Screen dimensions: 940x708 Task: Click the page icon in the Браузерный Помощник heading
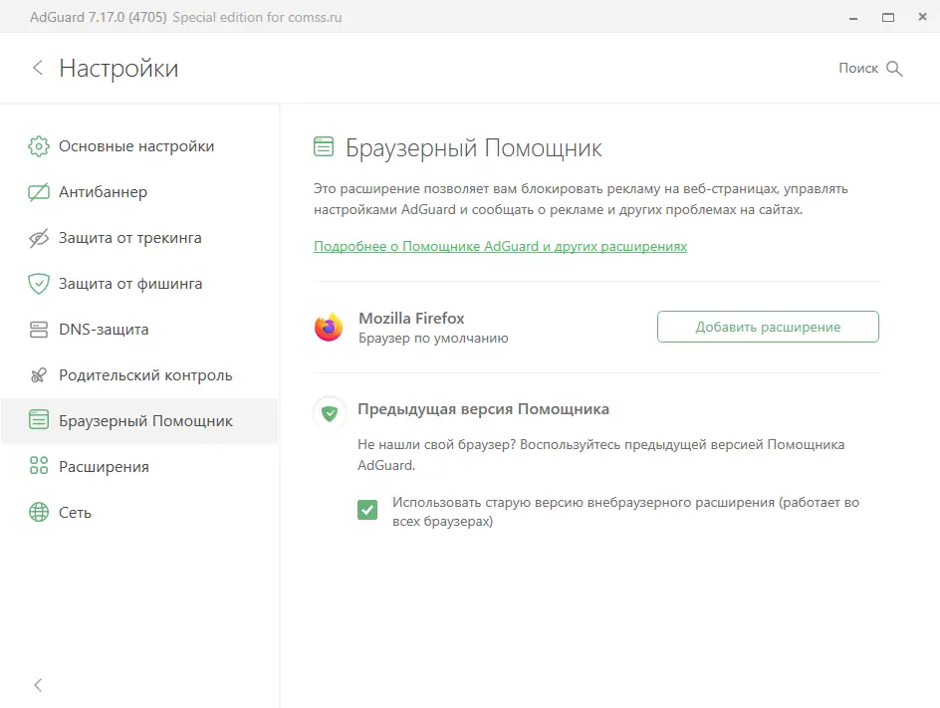click(324, 146)
